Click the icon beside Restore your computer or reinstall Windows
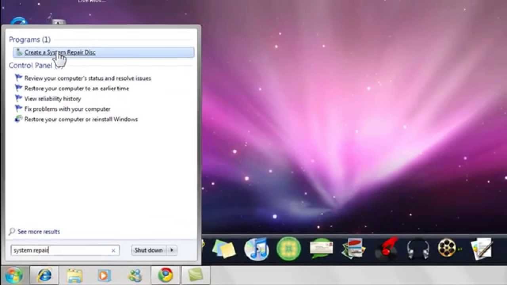The image size is (507, 285). point(19,119)
